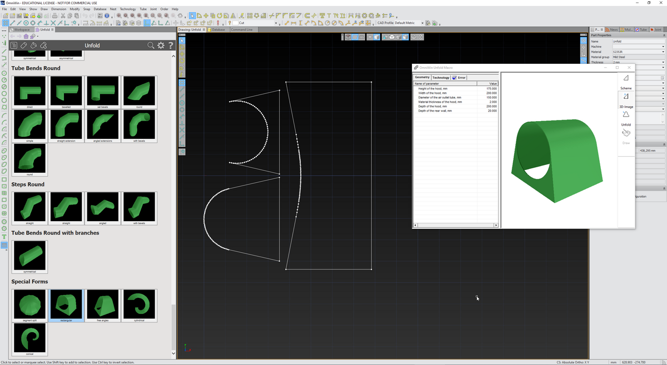
Task: Open the News tab in right panel
Action: click(x=613, y=29)
